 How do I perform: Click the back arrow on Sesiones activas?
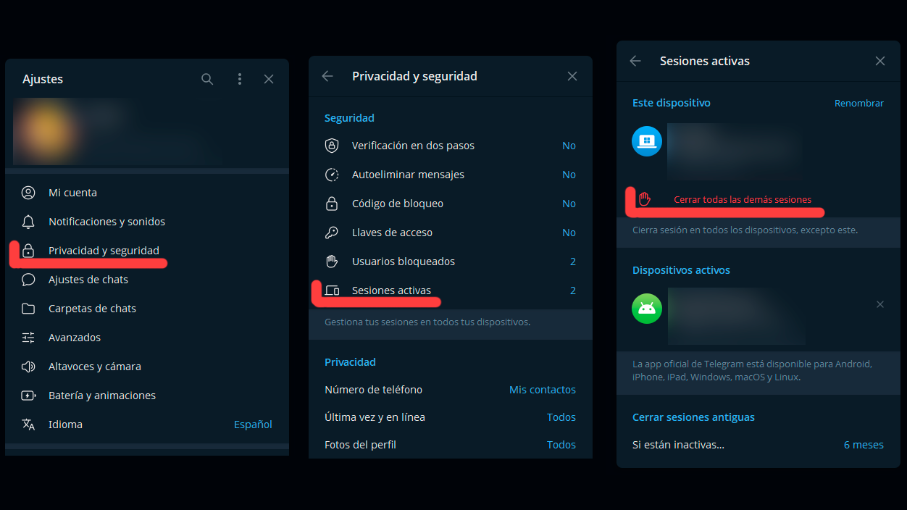tap(635, 61)
